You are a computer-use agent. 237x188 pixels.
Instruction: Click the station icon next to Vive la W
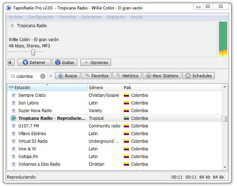[14, 149]
